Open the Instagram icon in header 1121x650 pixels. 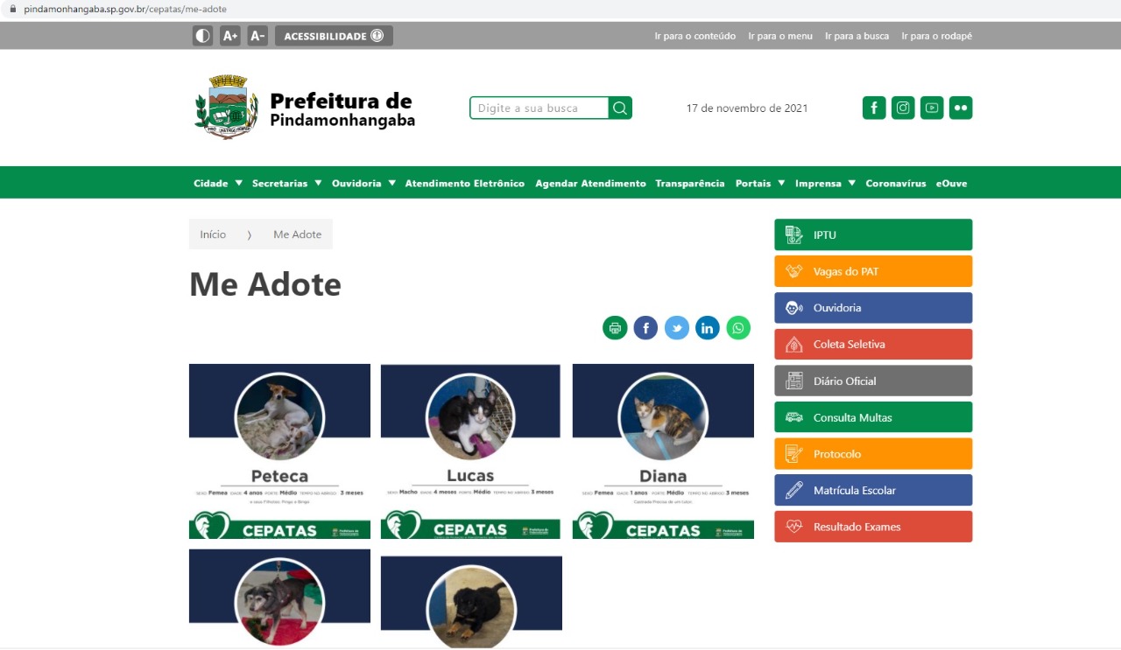[903, 108]
